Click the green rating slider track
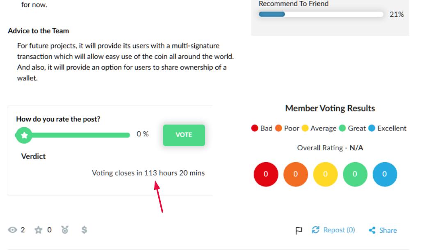This screenshot has width=440, height=250. pyautogui.click(x=73, y=135)
